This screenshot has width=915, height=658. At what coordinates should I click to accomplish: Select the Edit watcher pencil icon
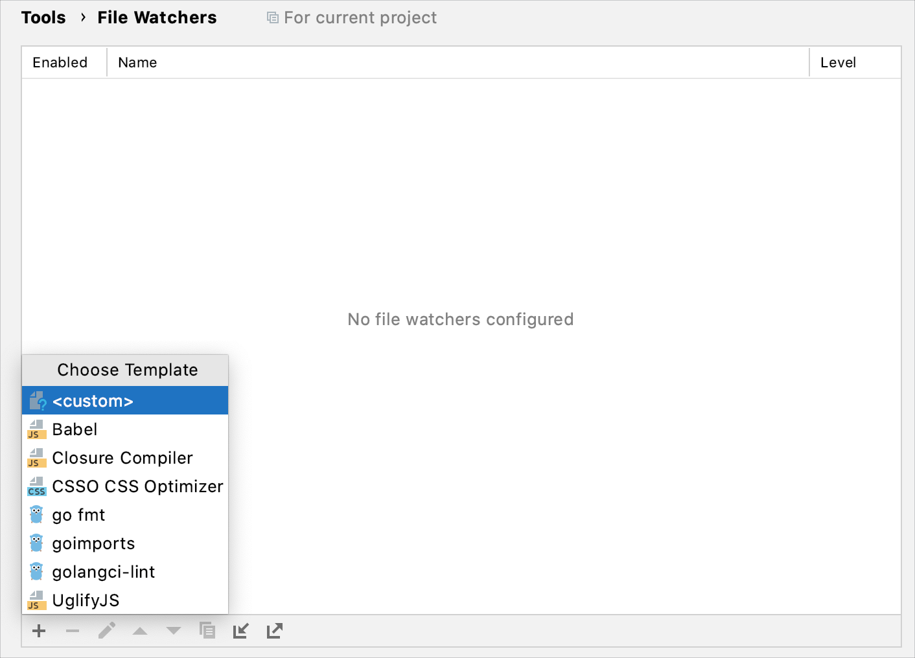(x=106, y=631)
